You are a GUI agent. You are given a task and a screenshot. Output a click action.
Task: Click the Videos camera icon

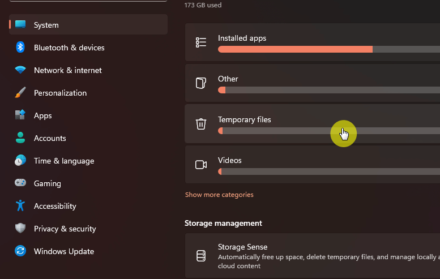[201, 165]
